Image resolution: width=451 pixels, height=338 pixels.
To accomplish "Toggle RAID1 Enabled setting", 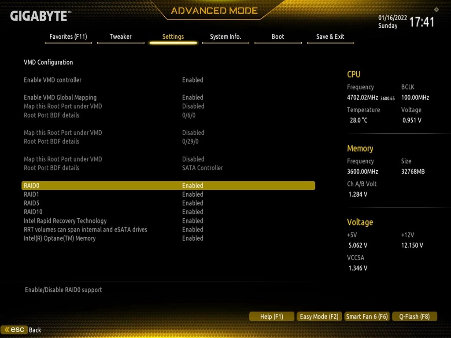I will click(192, 194).
